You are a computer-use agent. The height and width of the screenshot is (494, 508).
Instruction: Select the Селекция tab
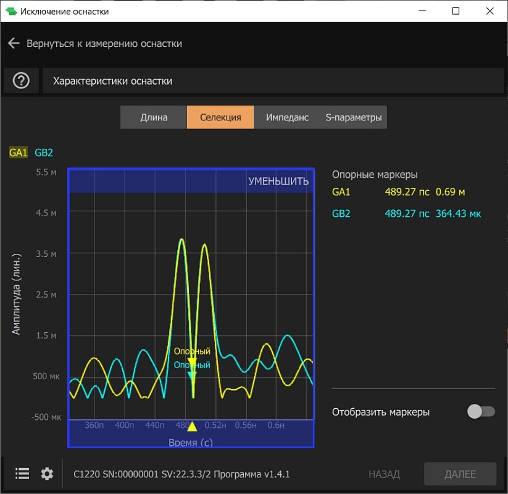pos(220,117)
